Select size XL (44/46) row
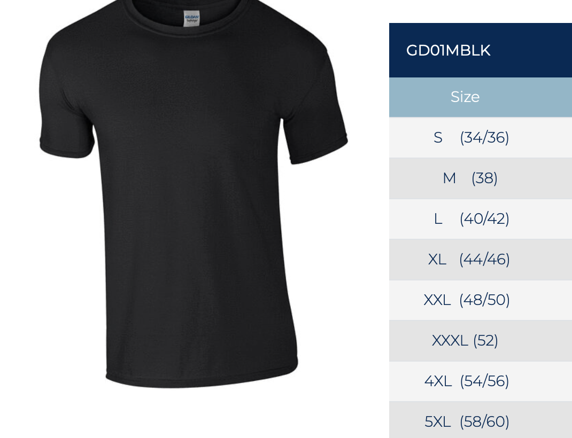This screenshot has height=438, width=572. coord(481,260)
